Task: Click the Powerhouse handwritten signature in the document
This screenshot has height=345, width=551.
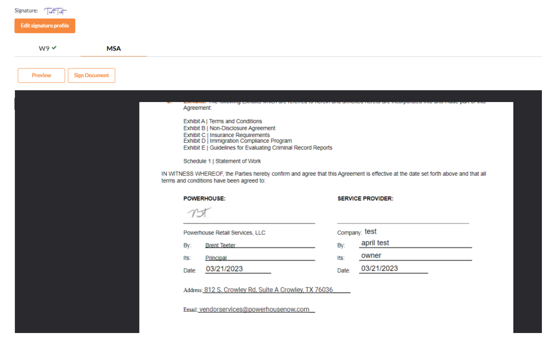Action: [199, 212]
